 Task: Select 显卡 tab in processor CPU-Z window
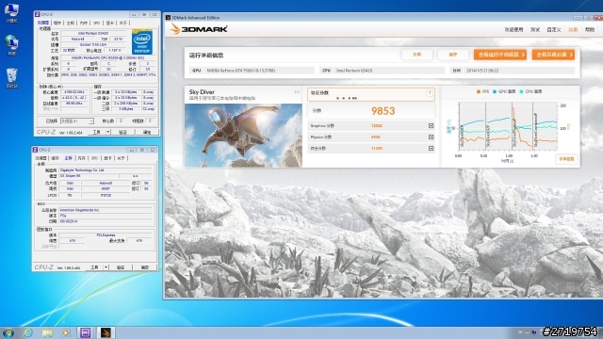pyautogui.click(x=110, y=23)
